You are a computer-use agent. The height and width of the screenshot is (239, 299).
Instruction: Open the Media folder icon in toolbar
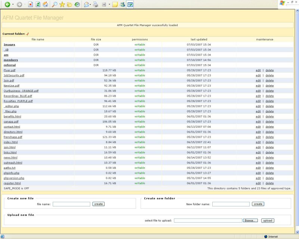pyautogui.click(x=70, y=4)
